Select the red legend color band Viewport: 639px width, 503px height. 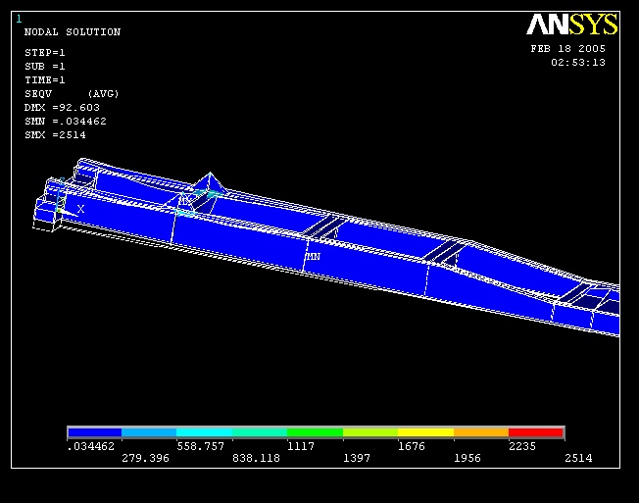click(x=536, y=432)
